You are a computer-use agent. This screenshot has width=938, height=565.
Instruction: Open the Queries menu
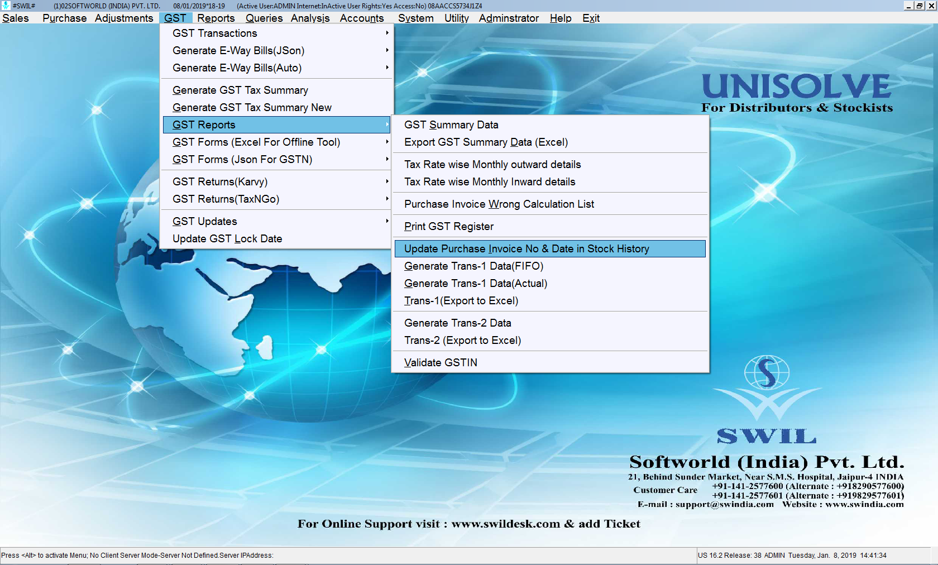coord(264,18)
